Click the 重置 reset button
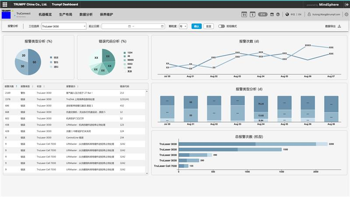 (x=209, y=26)
